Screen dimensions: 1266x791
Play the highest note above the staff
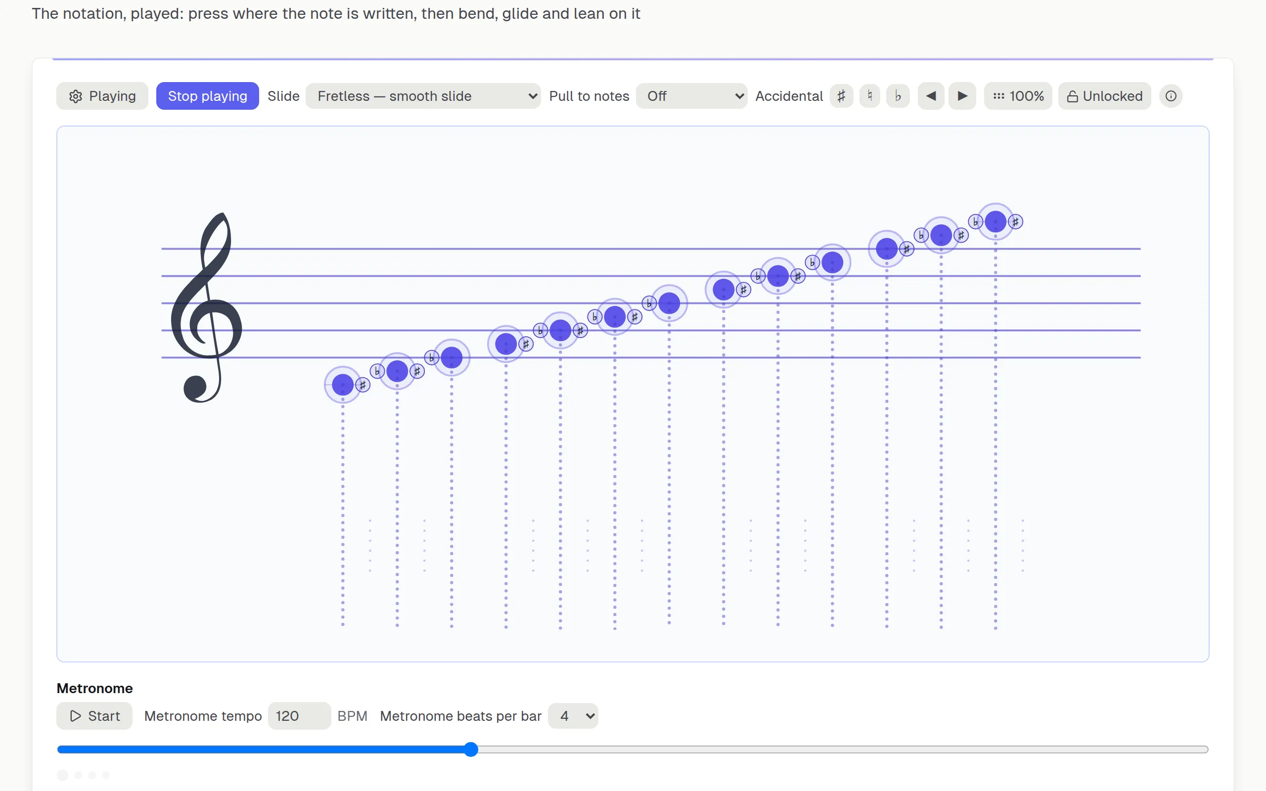995,221
